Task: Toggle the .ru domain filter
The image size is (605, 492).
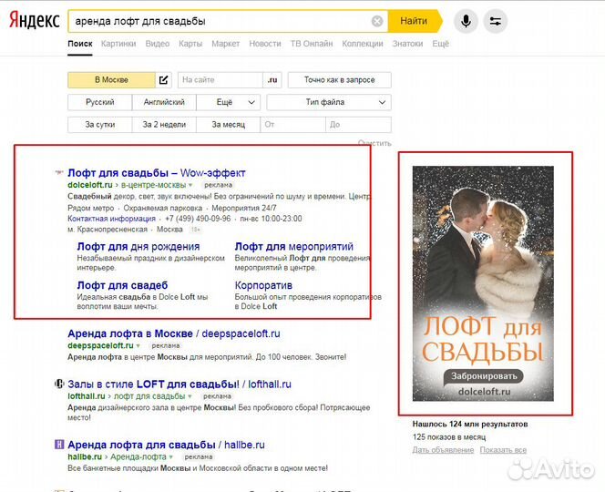Action: click(272, 80)
